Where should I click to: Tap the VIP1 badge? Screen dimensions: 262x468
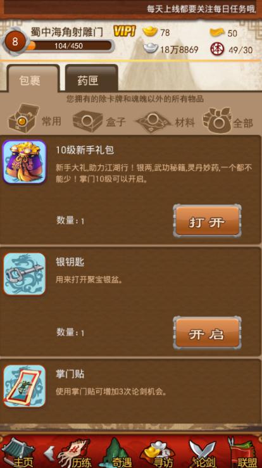pos(125,31)
